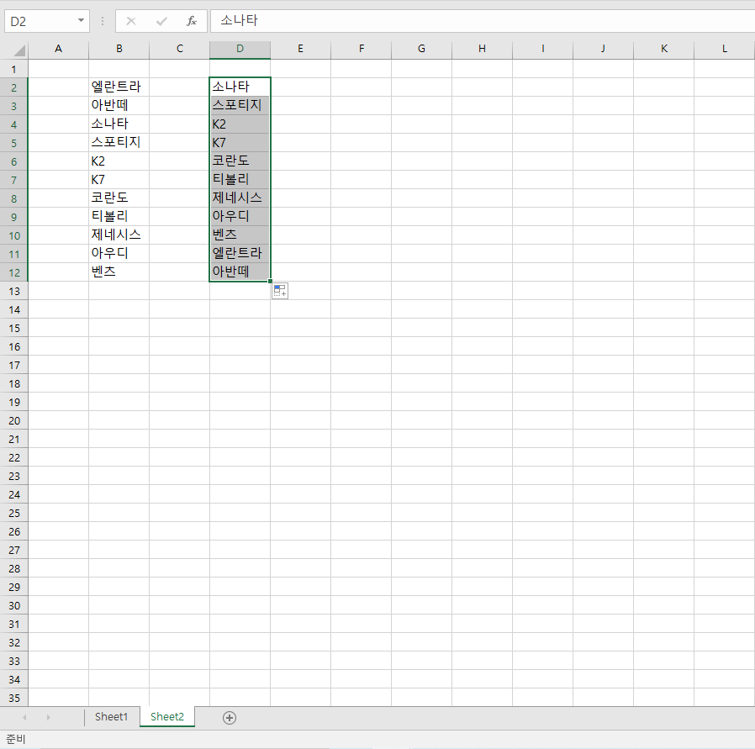Add a new sheet with plus icon
This screenshot has height=749, width=755.
coord(230,718)
